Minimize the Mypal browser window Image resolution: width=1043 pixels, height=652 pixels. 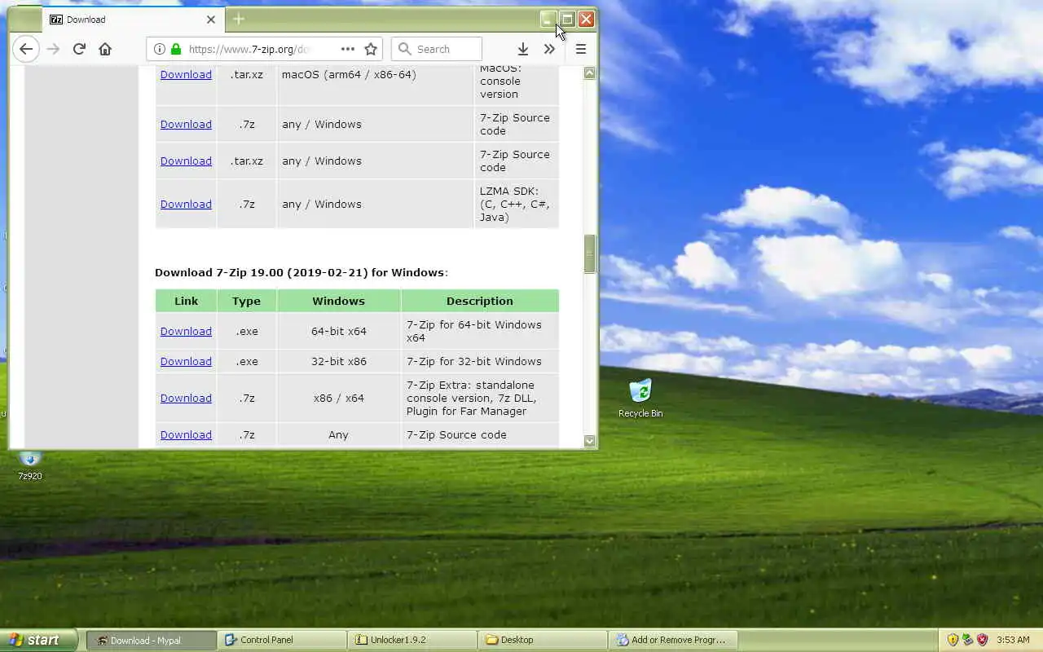coord(548,19)
